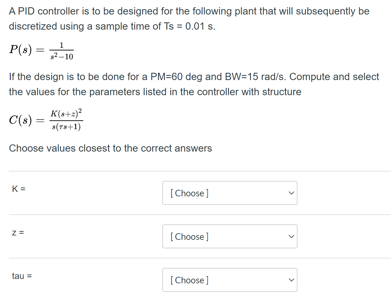This screenshot has height=301, width=391.
Task: Select the [Choose] placeholder text for z
Action: pyautogui.click(x=189, y=237)
